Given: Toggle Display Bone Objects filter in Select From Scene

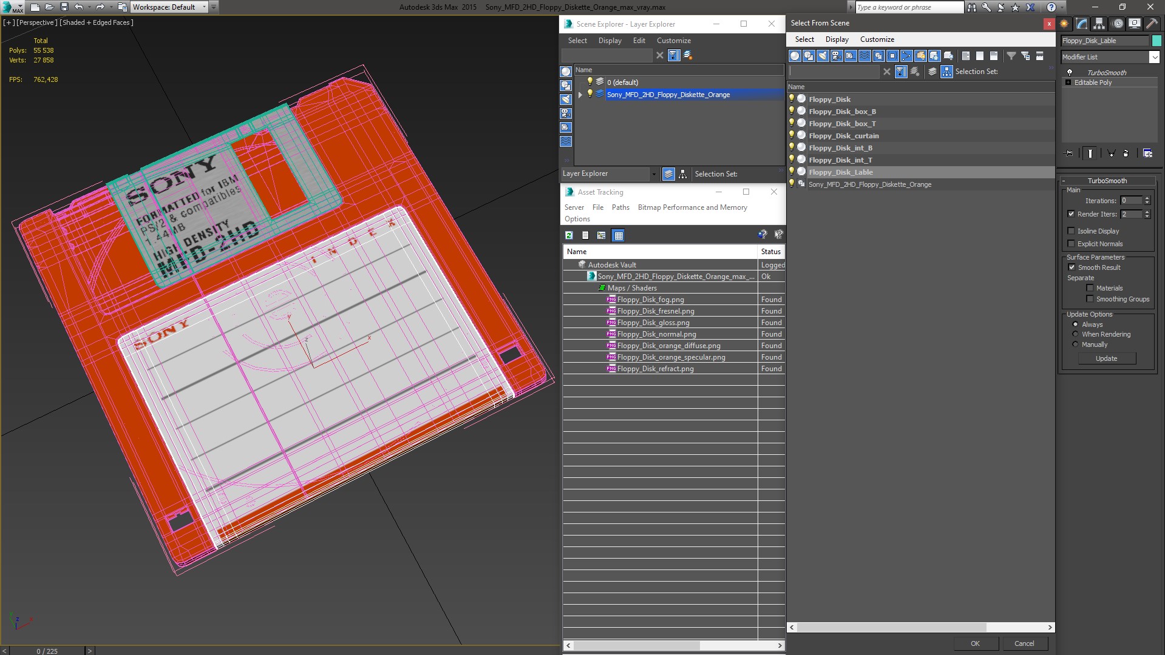Looking at the screenshot, I should [906, 56].
